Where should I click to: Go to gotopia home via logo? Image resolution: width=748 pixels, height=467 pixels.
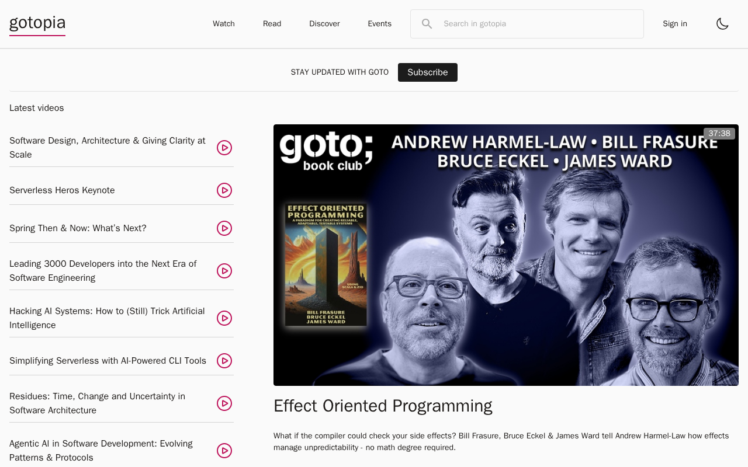point(37,24)
